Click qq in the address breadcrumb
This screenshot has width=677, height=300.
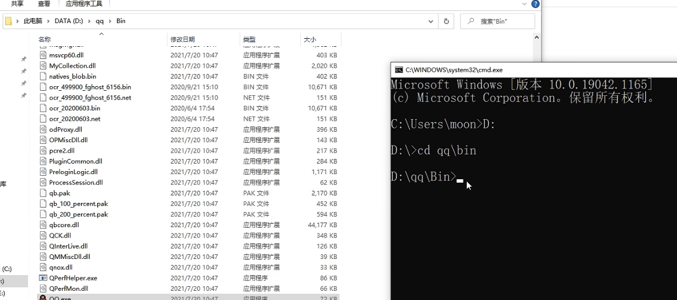(100, 21)
